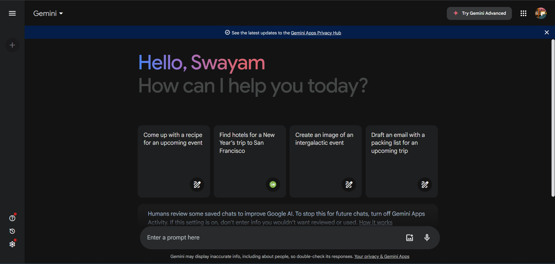The width and height of the screenshot is (555, 264).
Task: Select the recipe for upcoming event suggestion
Action: (x=174, y=161)
